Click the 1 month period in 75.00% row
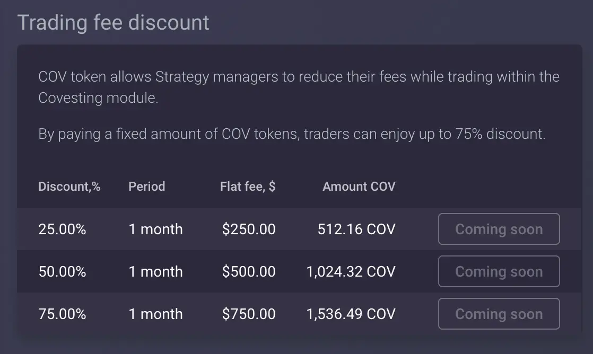The height and width of the screenshot is (354, 593). (155, 314)
